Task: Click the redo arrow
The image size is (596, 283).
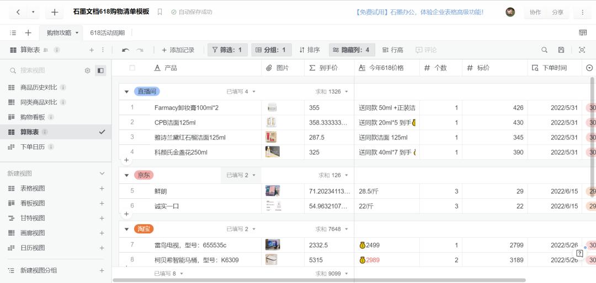Action: pos(140,50)
